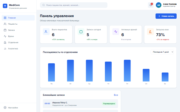Click the Отделения building icon in sidebar

pos(5,42)
